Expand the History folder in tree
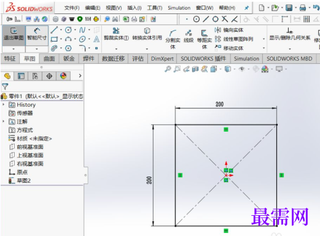 coord(3,104)
